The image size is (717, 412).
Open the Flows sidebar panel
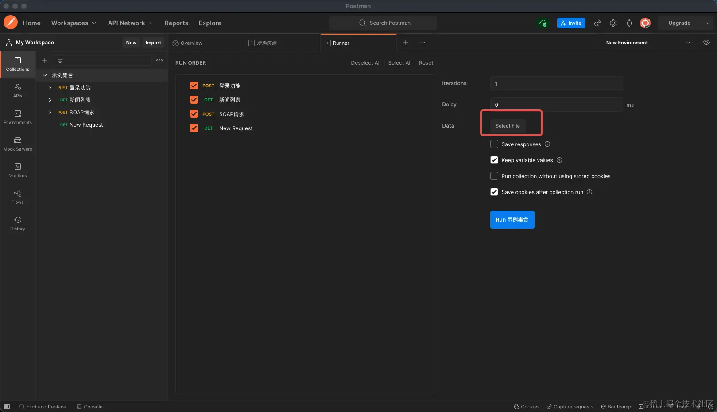click(18, 197)
